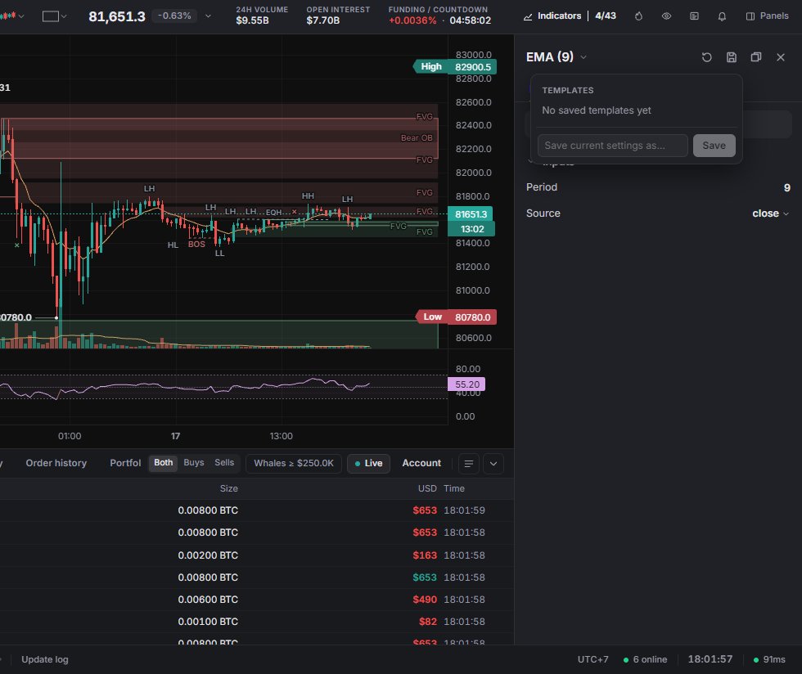Toggle the Whales ≥ $250.0K filter
802x674 pixels.
point(294,463)
